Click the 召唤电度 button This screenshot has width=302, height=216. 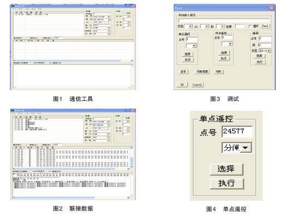(202, 71)
